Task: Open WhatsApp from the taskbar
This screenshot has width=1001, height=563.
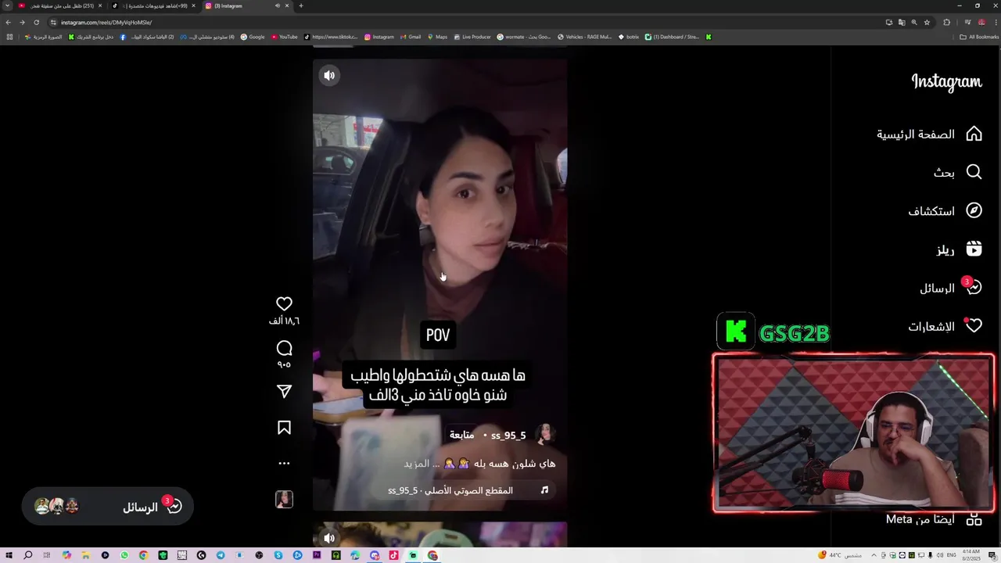Action: pyautogui.click(x=124, y=555)
